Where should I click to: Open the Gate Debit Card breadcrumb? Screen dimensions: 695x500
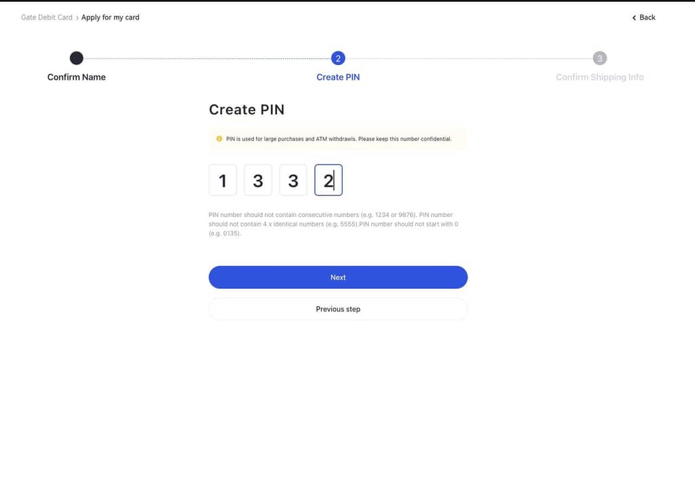click(46, 18)
